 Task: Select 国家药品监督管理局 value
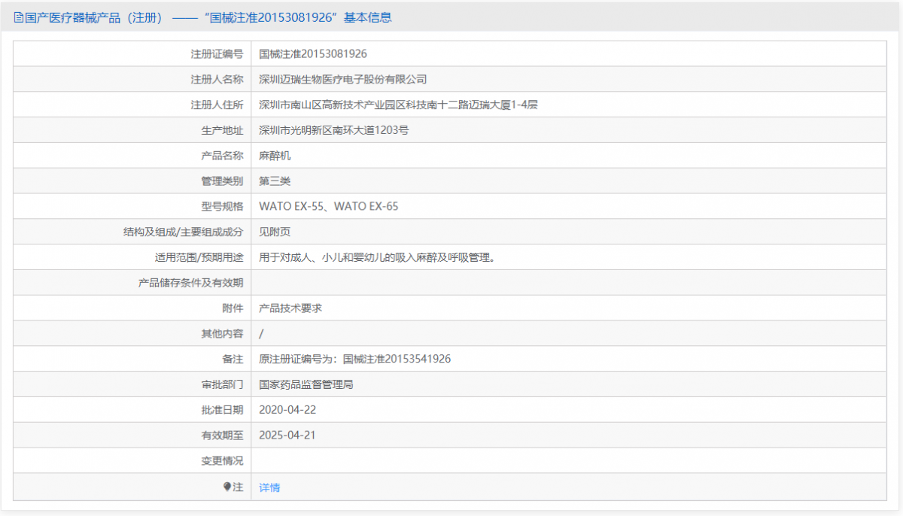click(x=306, y=384)
